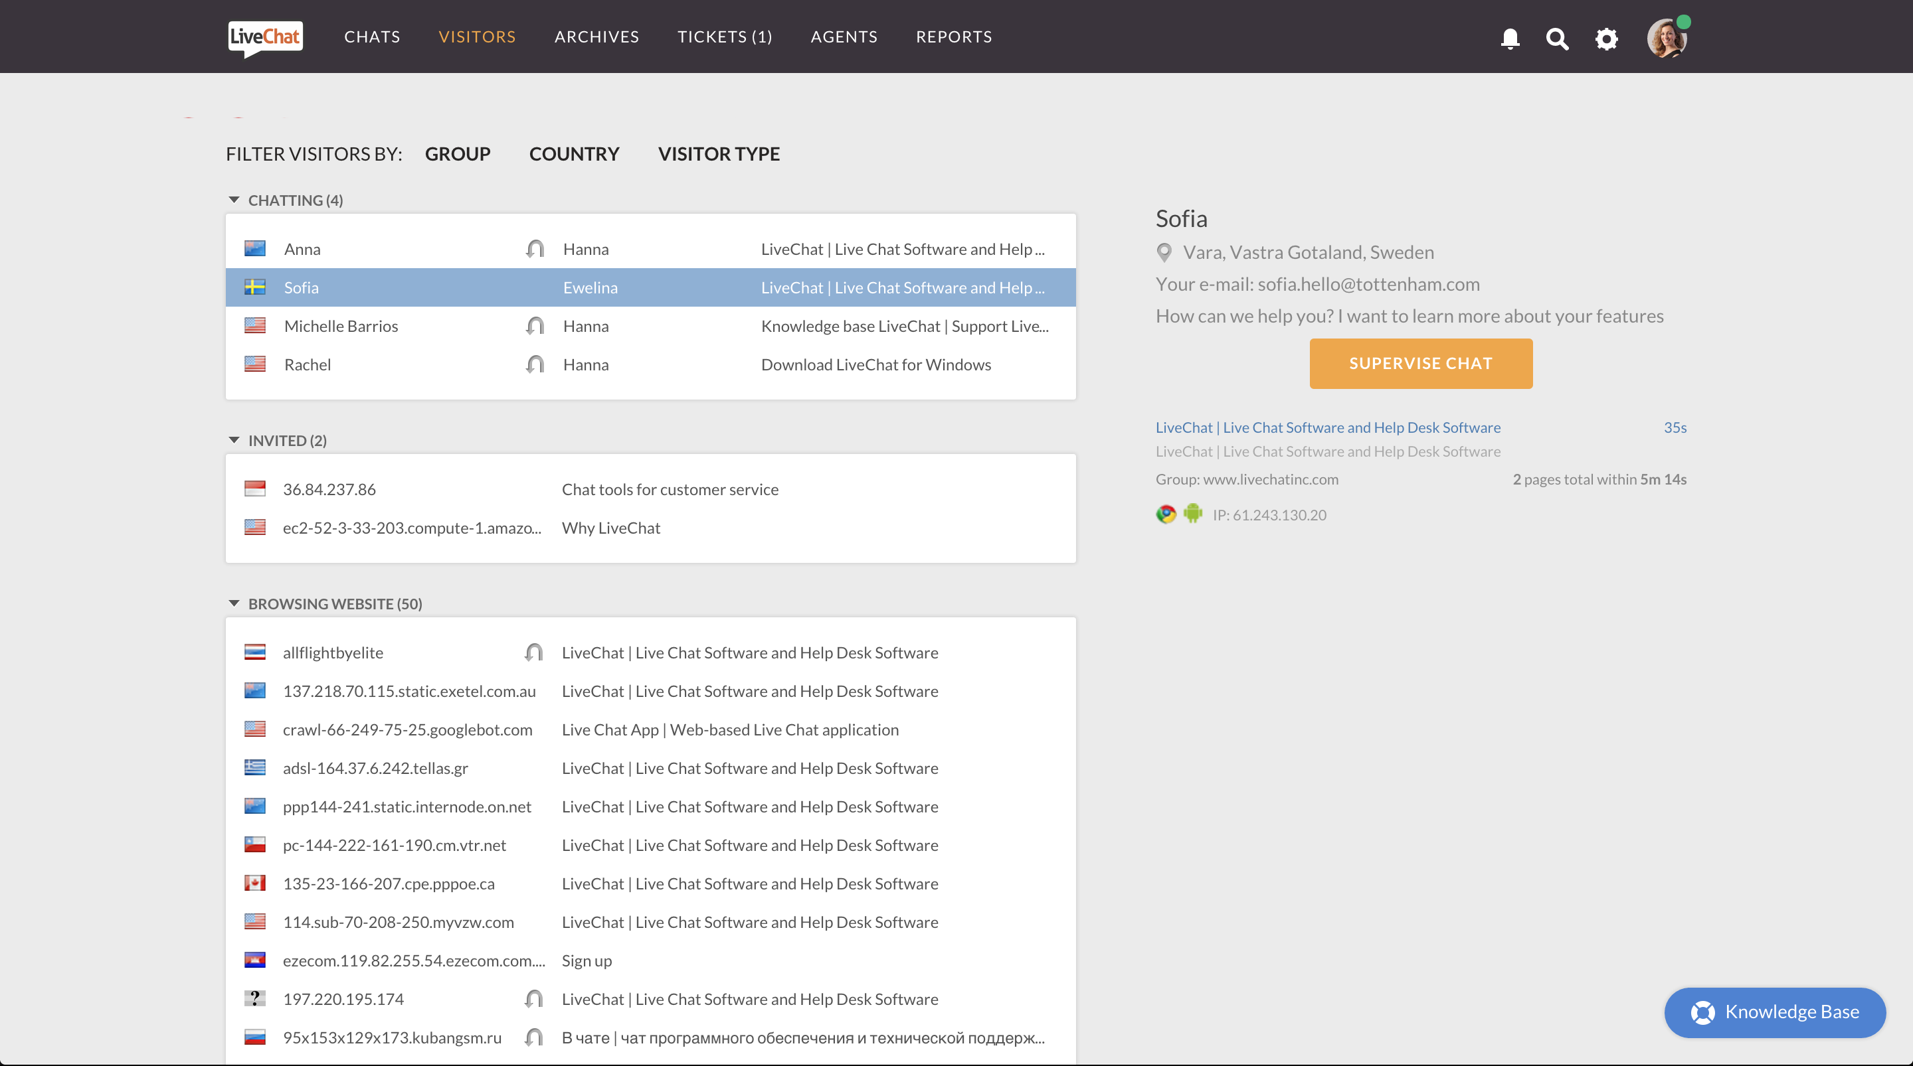Switch to the ARCHIVES tab
This screenshot has height=1066, width=1913.
coord(596,37)
